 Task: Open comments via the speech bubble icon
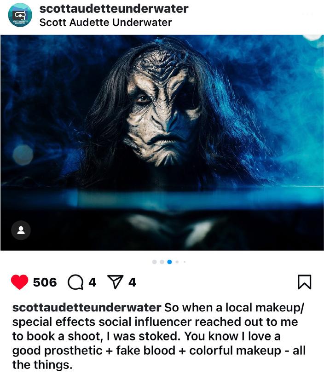coord(75,282)
